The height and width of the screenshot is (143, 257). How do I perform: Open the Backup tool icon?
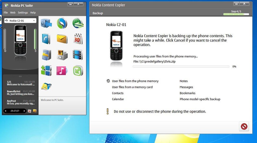pyautogui.click(x=46, y=23)
